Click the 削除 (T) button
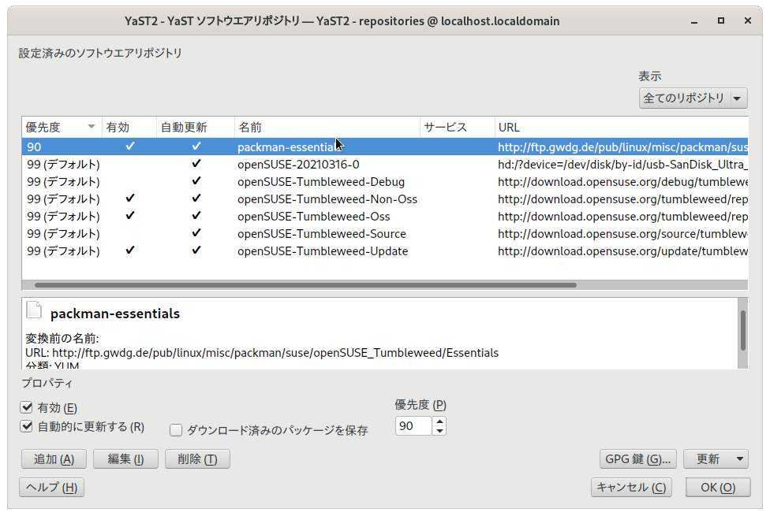 tap(197, 459)
